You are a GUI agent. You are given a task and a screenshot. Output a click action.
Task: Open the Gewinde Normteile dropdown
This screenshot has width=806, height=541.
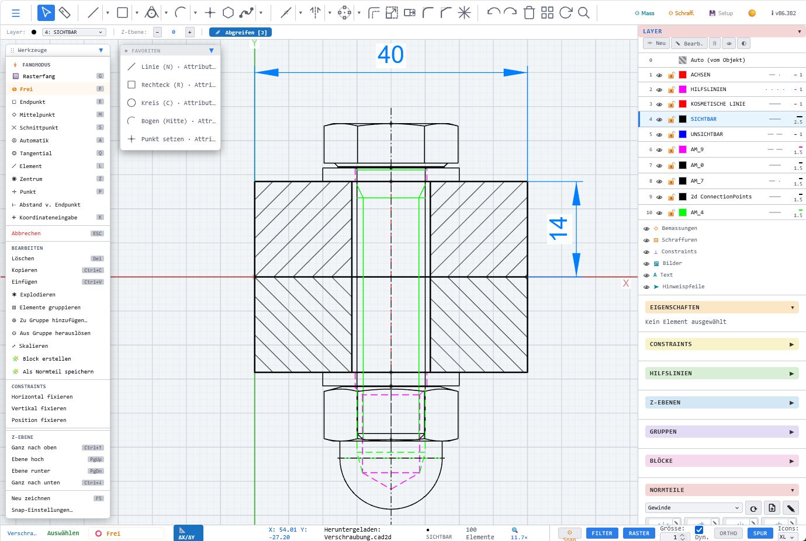click(x=694, y=508)
